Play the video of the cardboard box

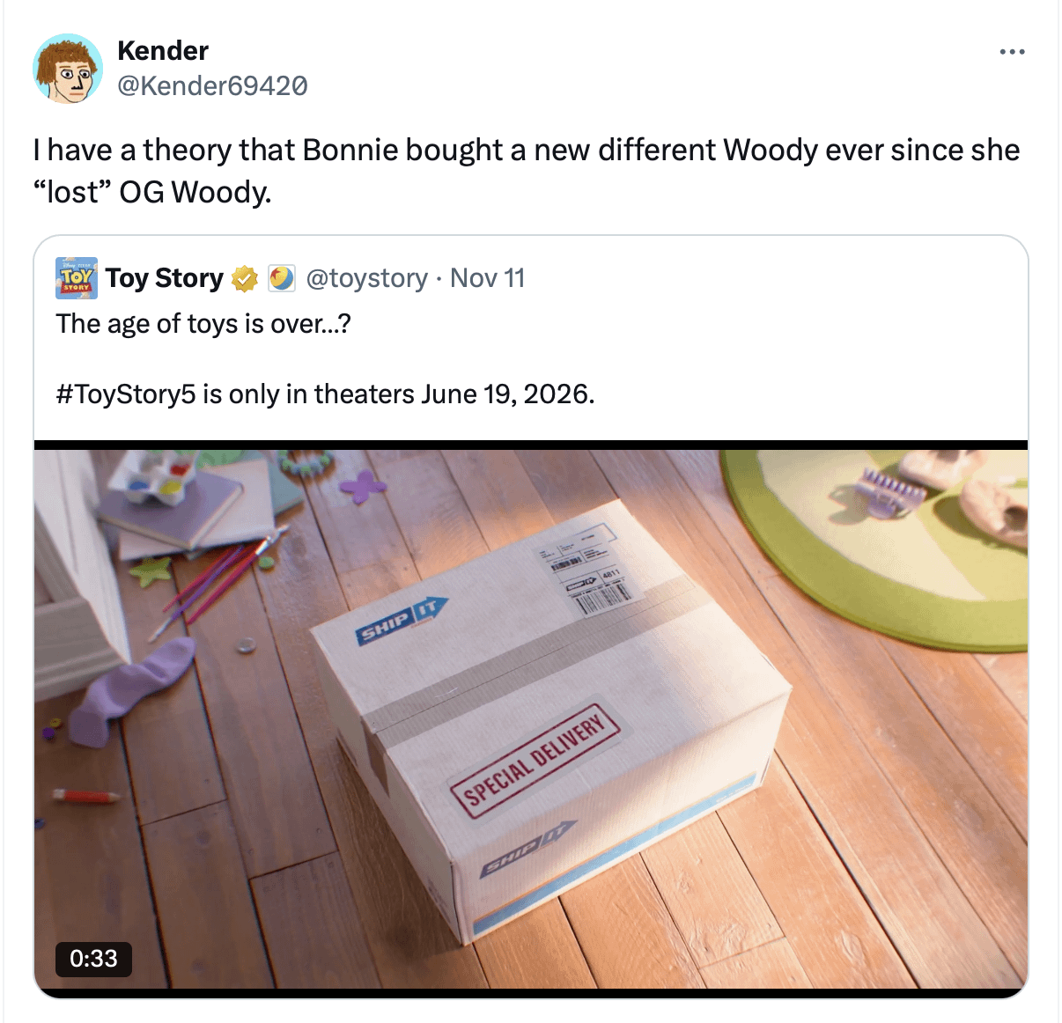[531, 718]
